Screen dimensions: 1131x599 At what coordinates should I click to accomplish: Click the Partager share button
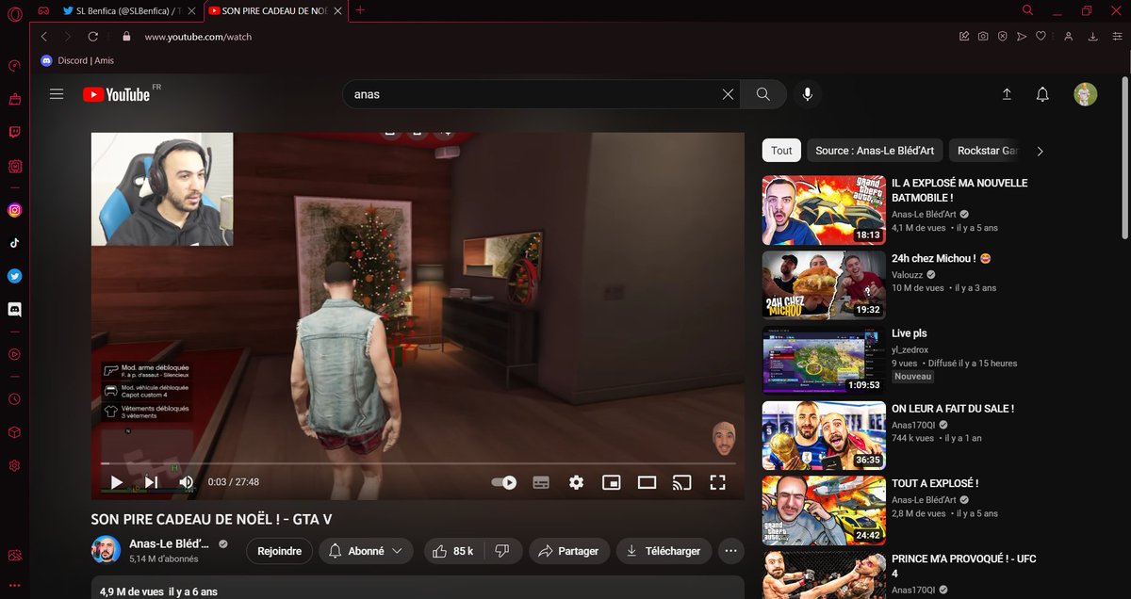pyautogui.click(x=569, y=551)
